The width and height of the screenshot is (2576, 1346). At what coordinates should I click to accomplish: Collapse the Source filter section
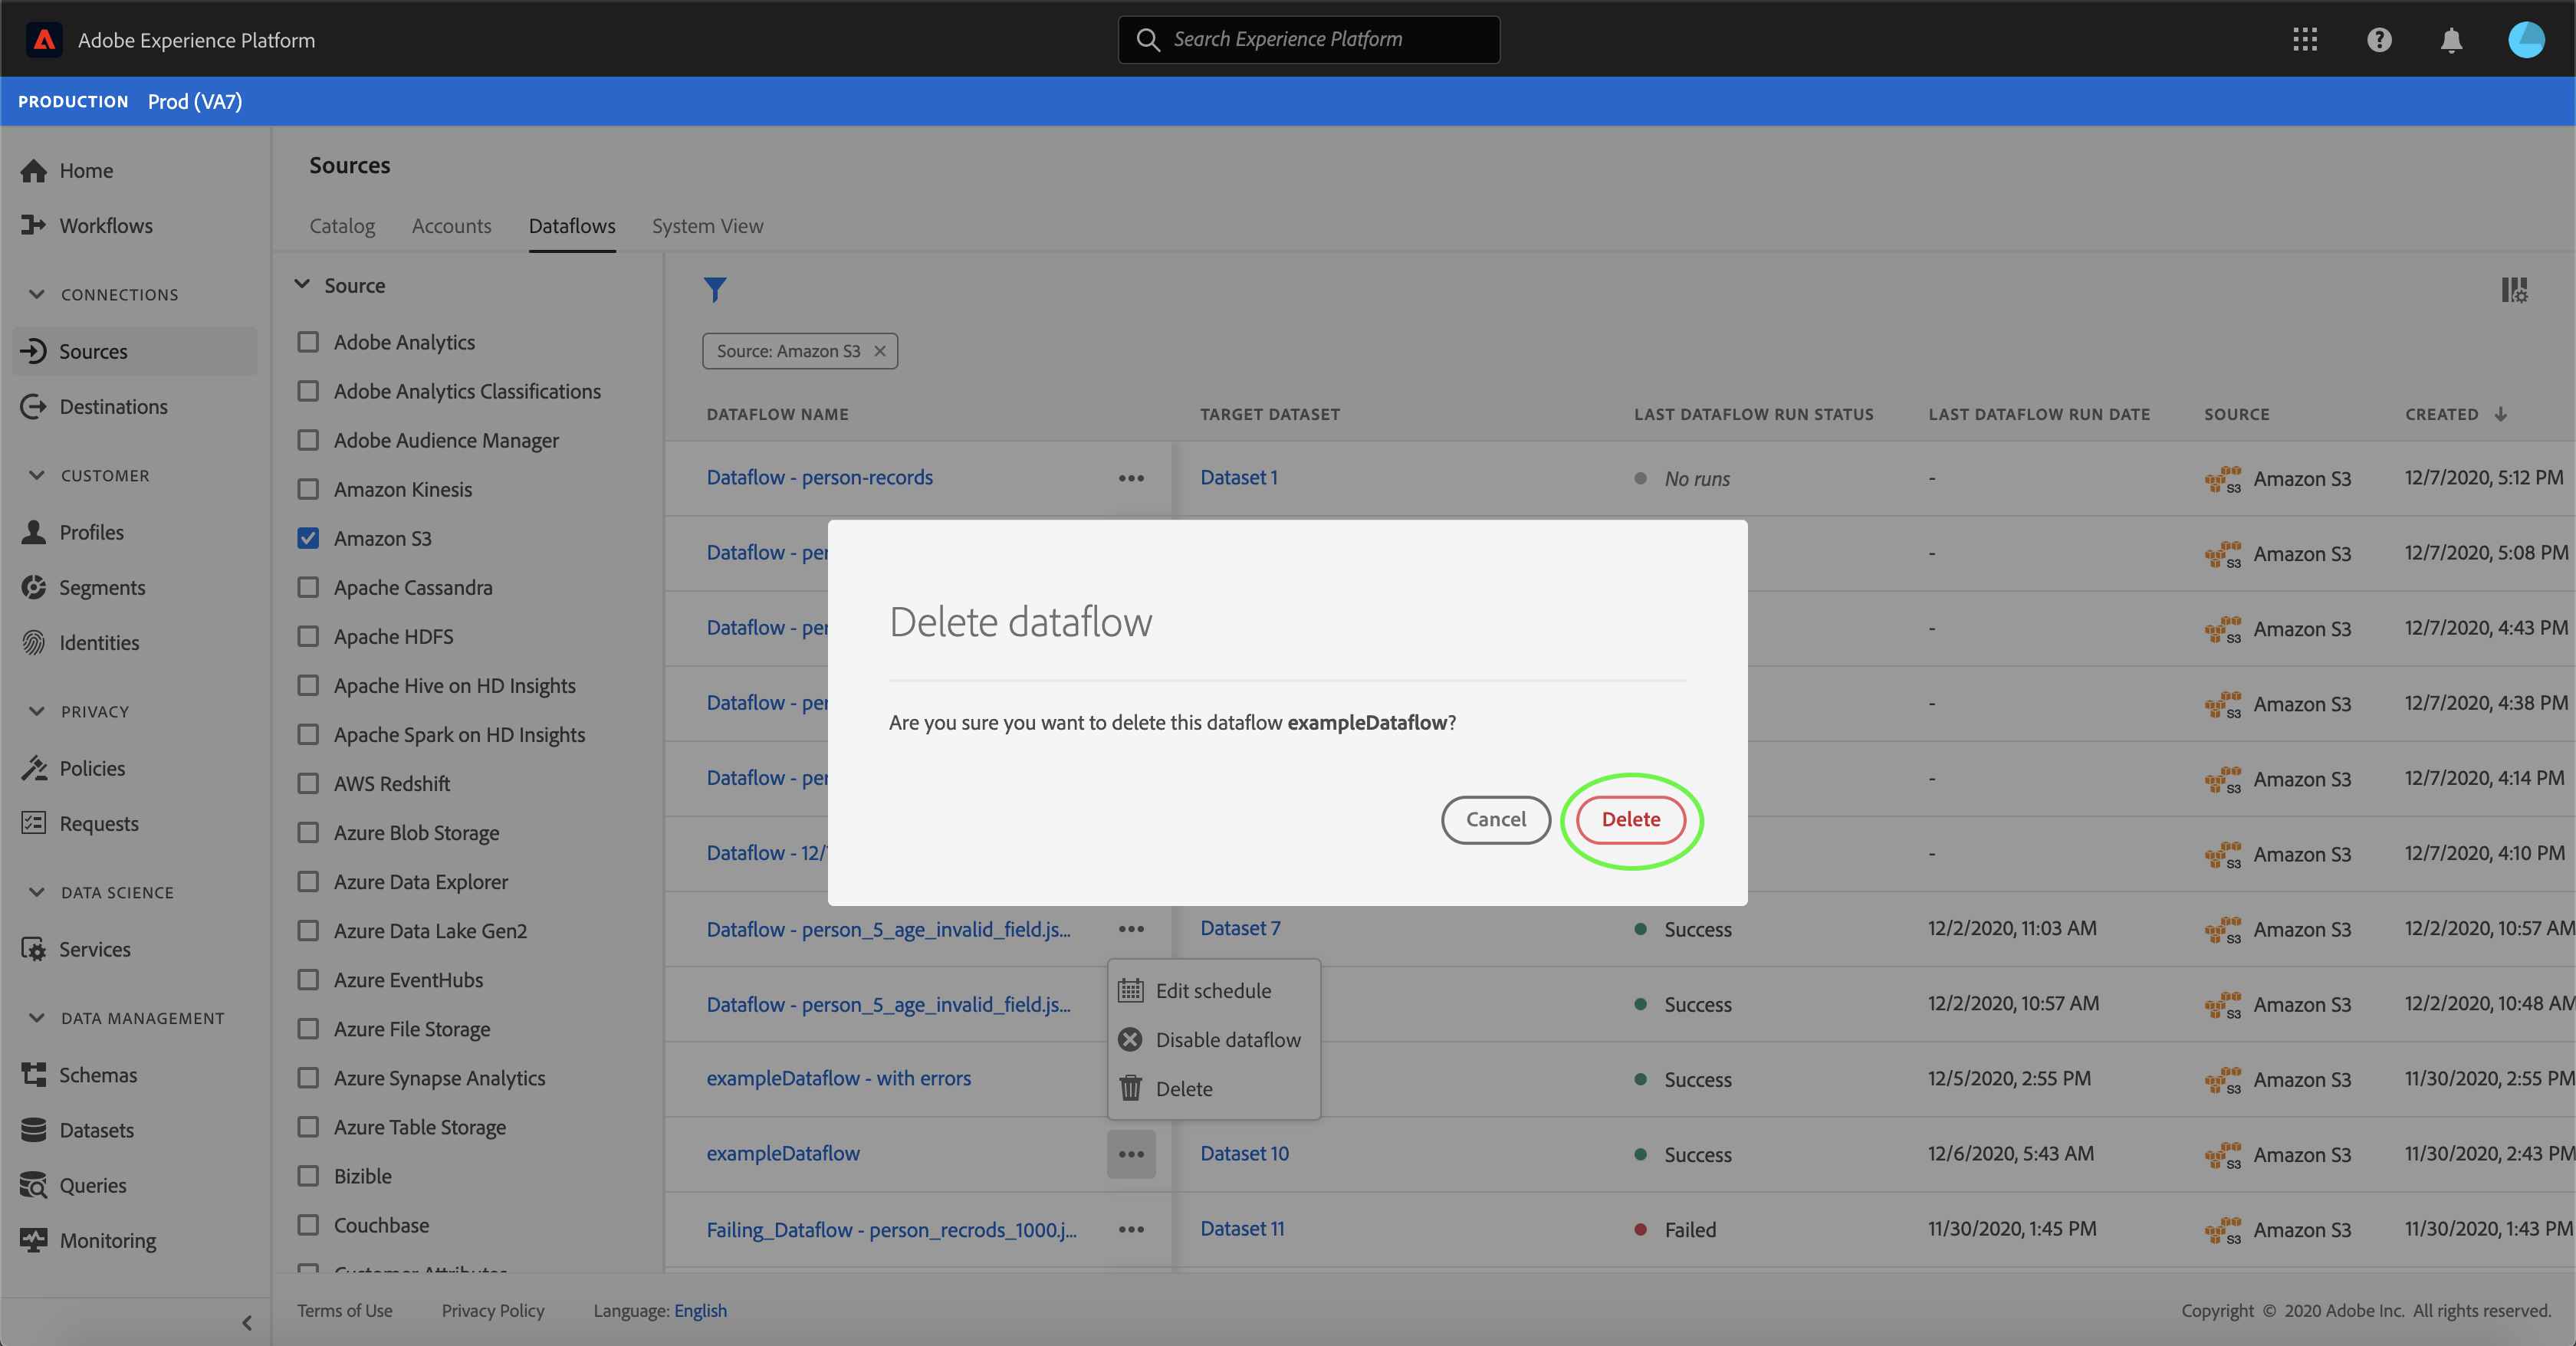302,285
